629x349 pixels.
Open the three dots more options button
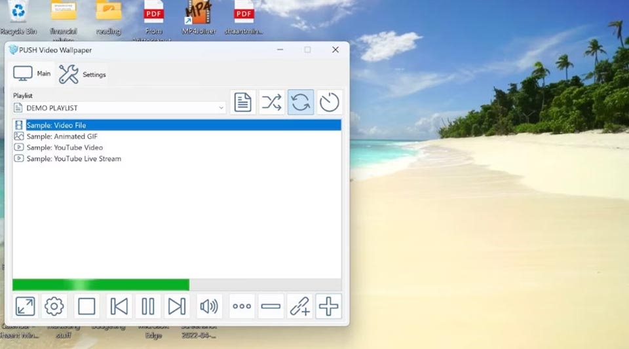pos(242,306)
